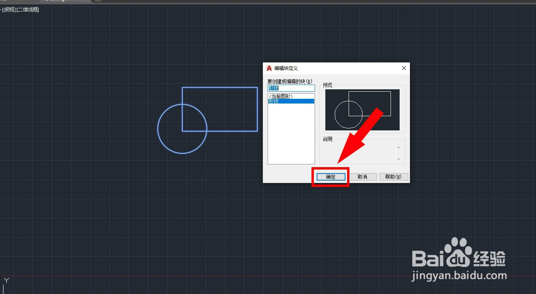Screen dimensions: 536x294
Task: Click the 取消 button
Action: 362,177
